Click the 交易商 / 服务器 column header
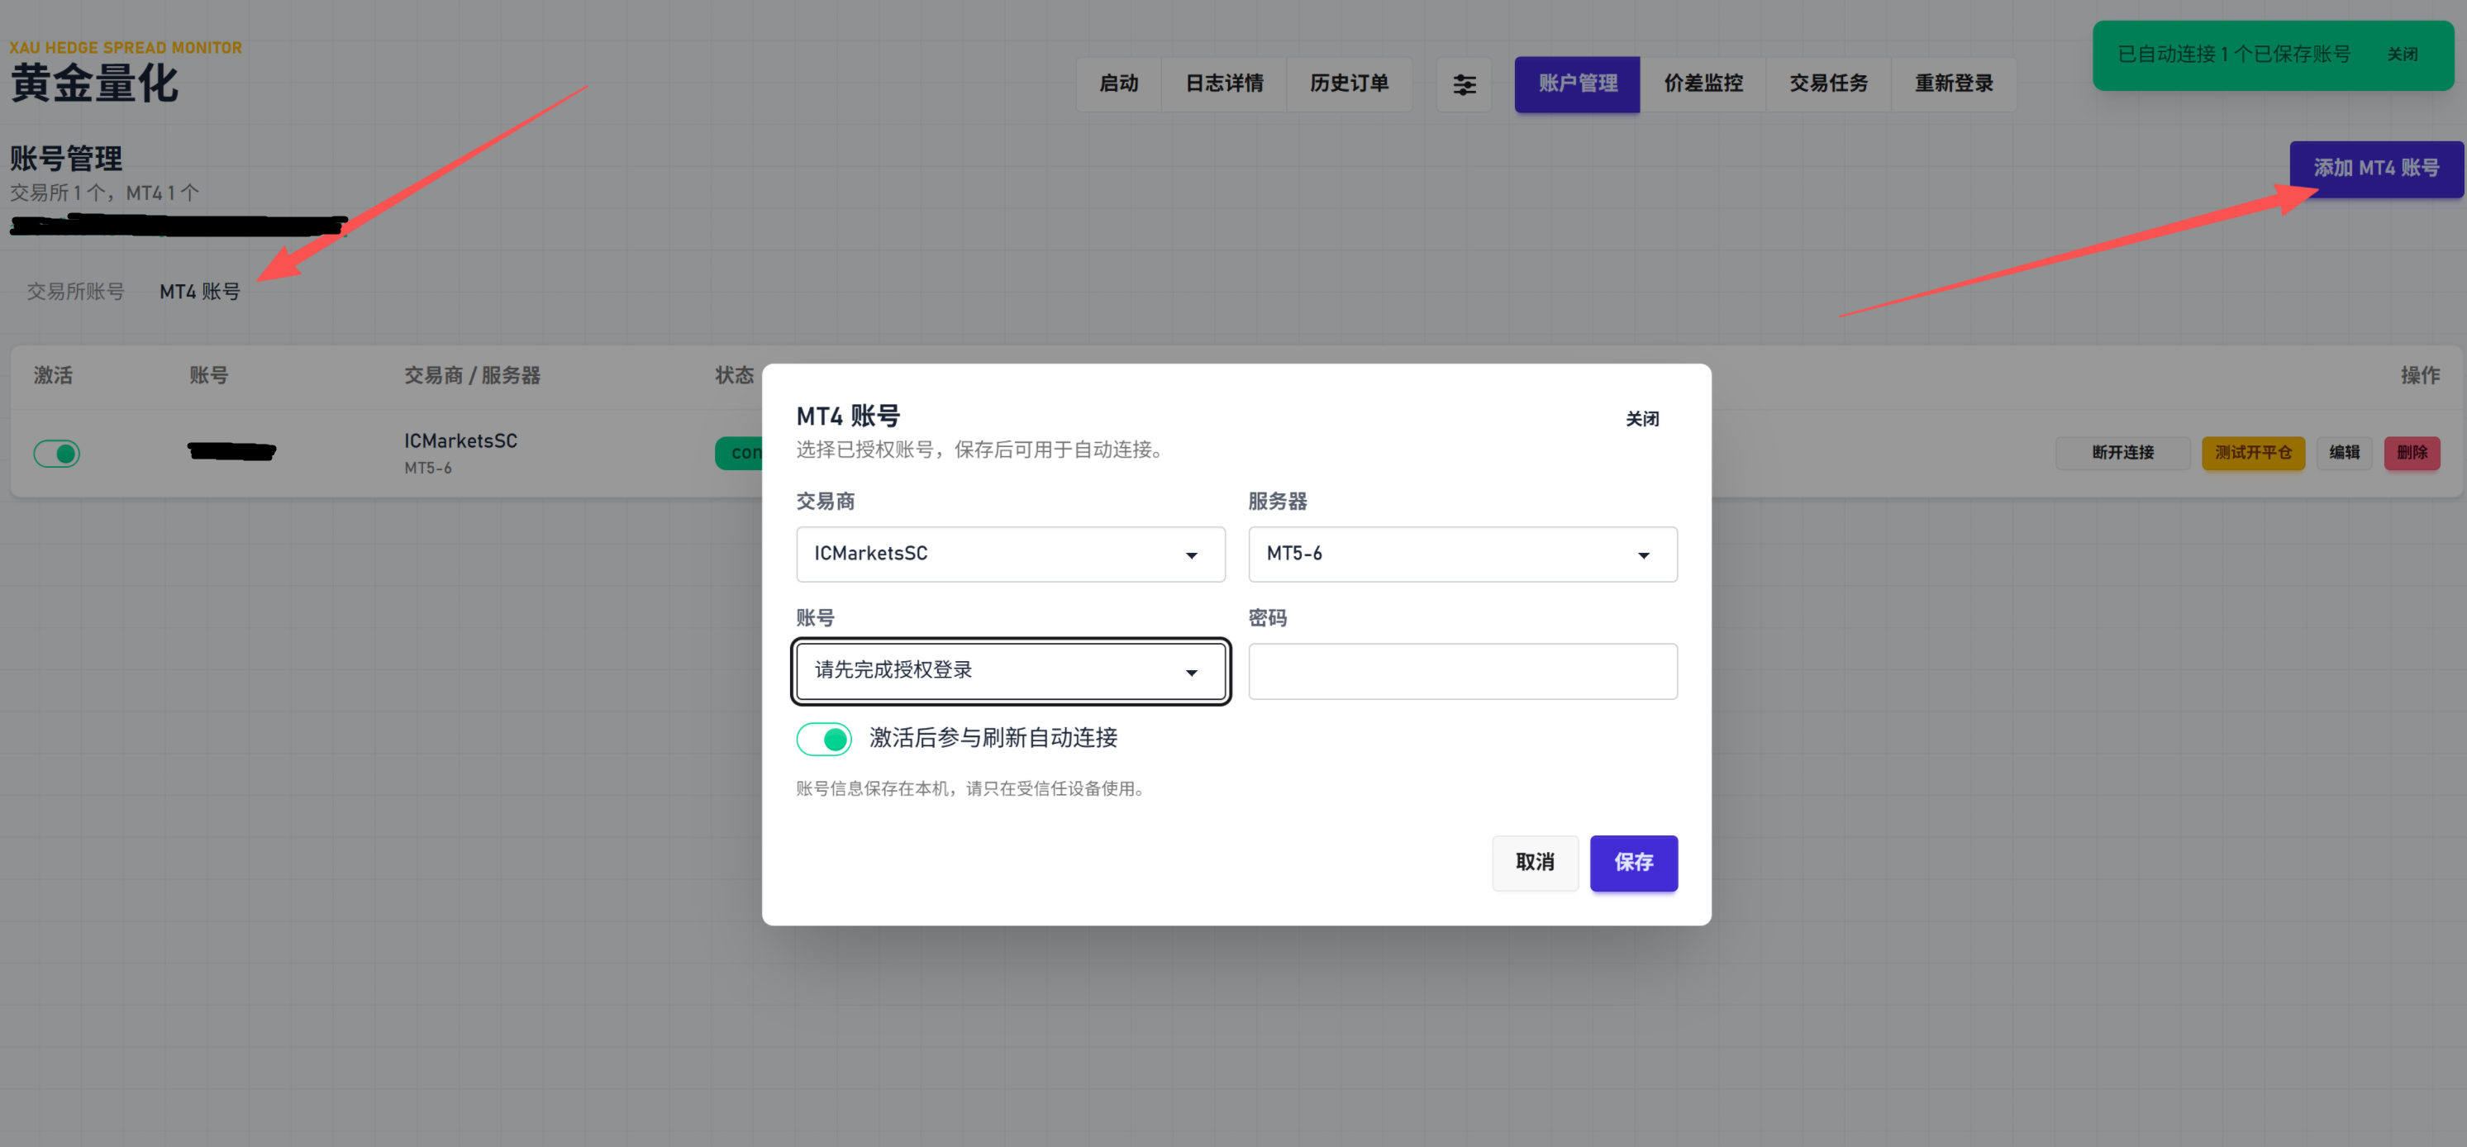Screen dimensions: 2467x1147 point(471,375)
